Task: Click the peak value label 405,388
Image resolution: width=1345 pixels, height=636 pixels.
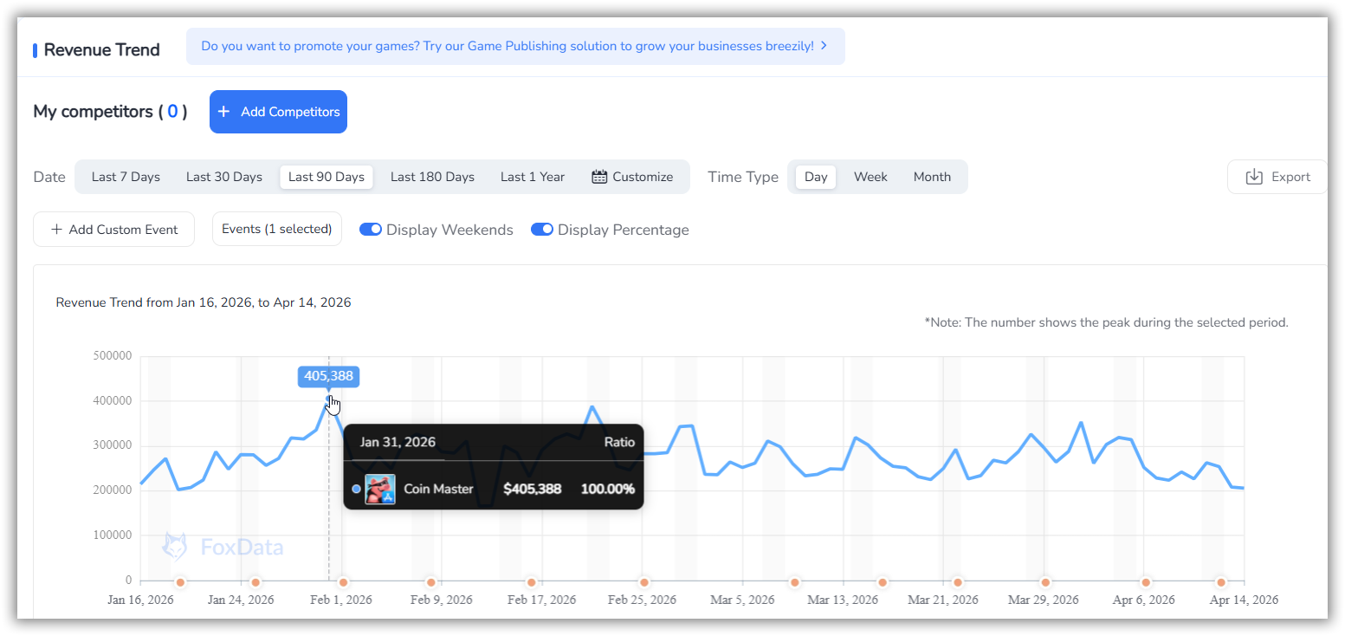Action: [x=327, y=376]
